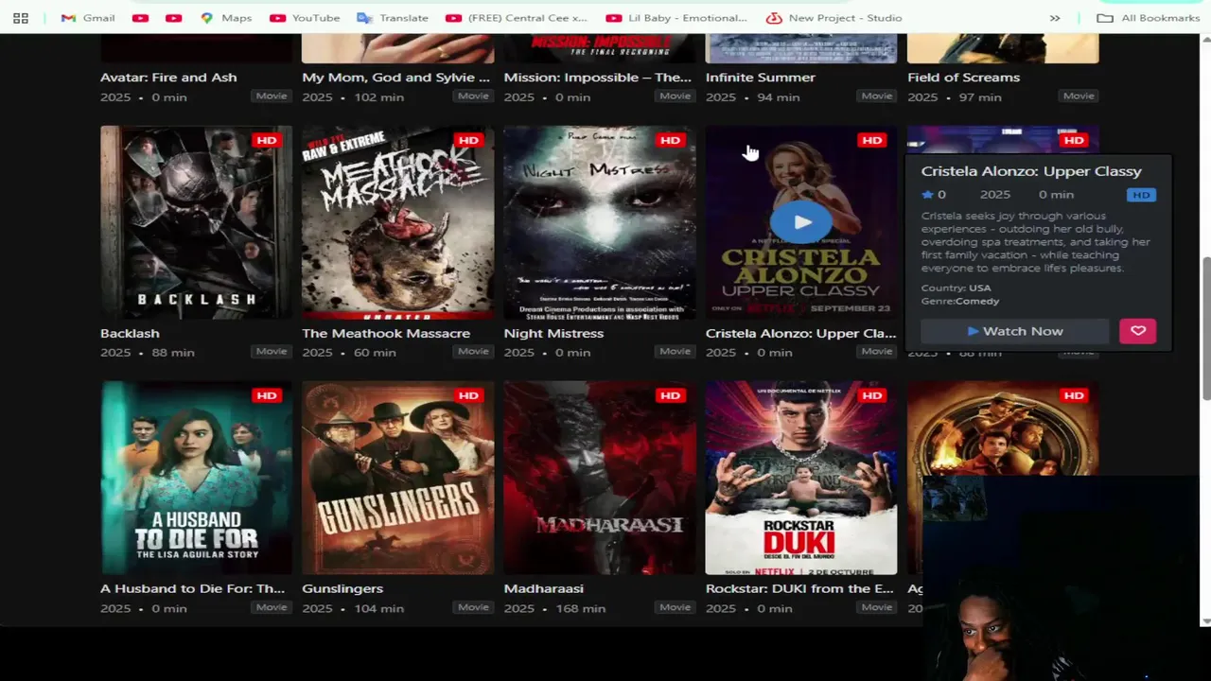The image size is (1211, 681).
Task: Click the play button on Cristela Alonzo poster
Action: [801, 222]
